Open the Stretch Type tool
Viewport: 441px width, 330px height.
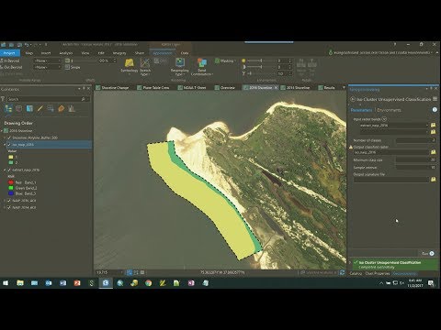(x=145, y=67)
